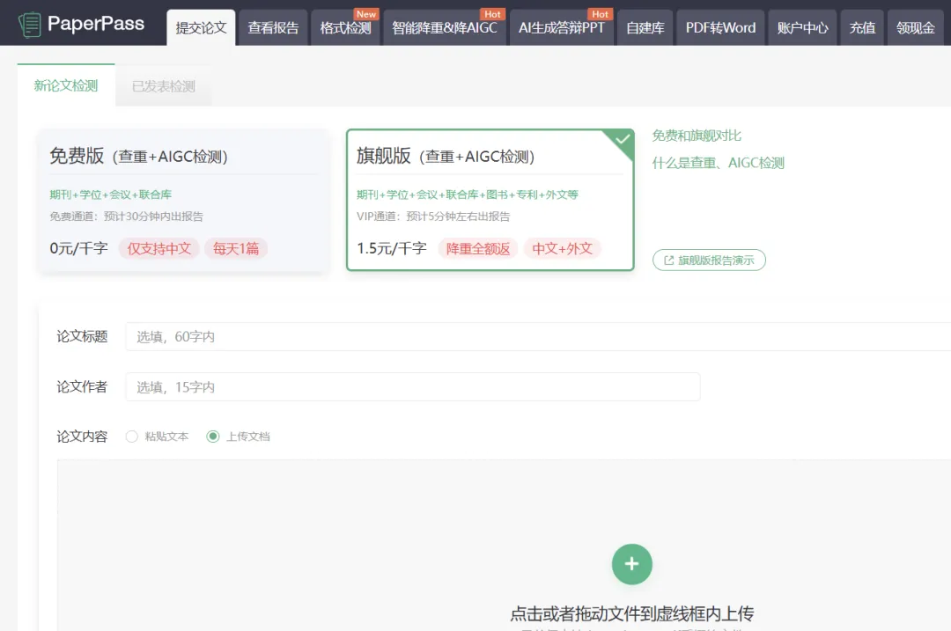This screenshot has height=631, width=951.
Task: Click the external link icon on 旗舰版报告演示
Action: point(669,260)
